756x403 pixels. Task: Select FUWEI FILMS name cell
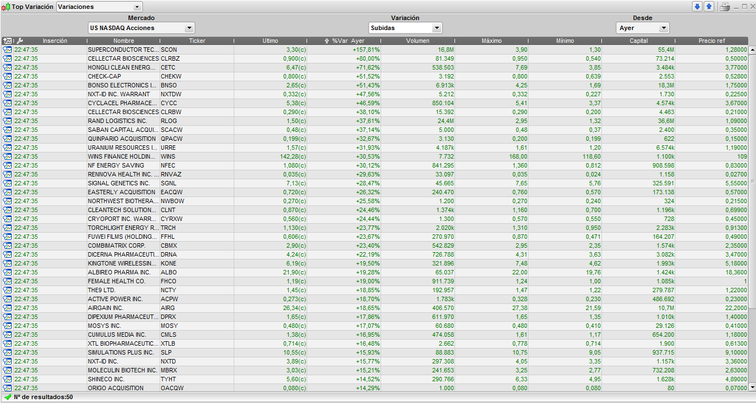tap(123, 237)
